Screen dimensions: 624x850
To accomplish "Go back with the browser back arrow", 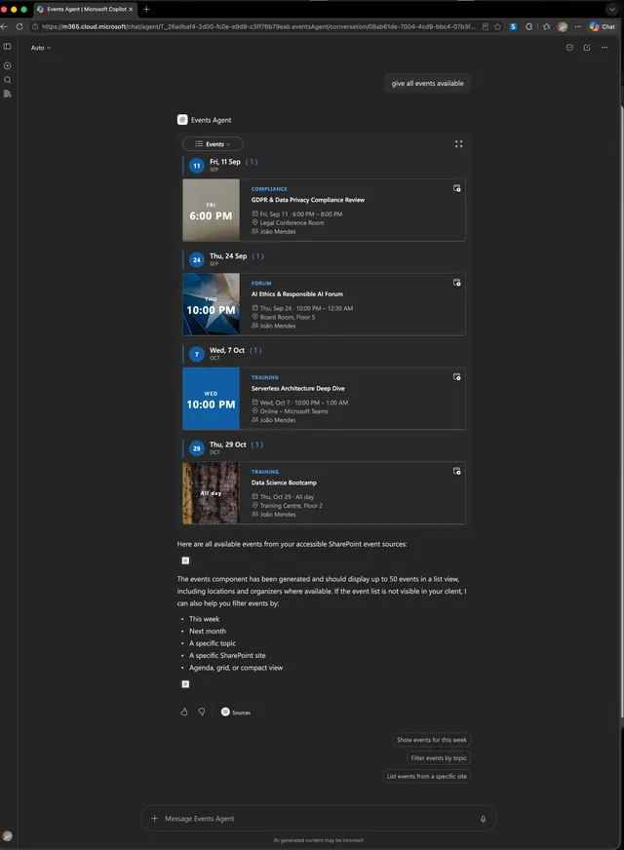I will [4, 26].
